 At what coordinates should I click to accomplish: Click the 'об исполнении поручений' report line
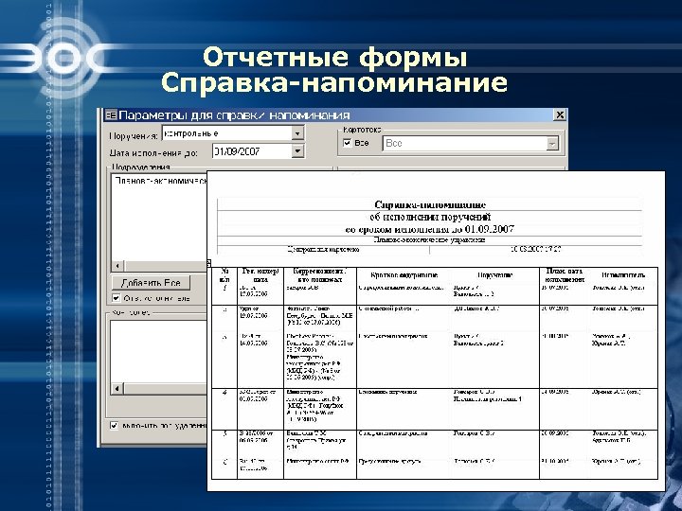click(x=430, y=217)
